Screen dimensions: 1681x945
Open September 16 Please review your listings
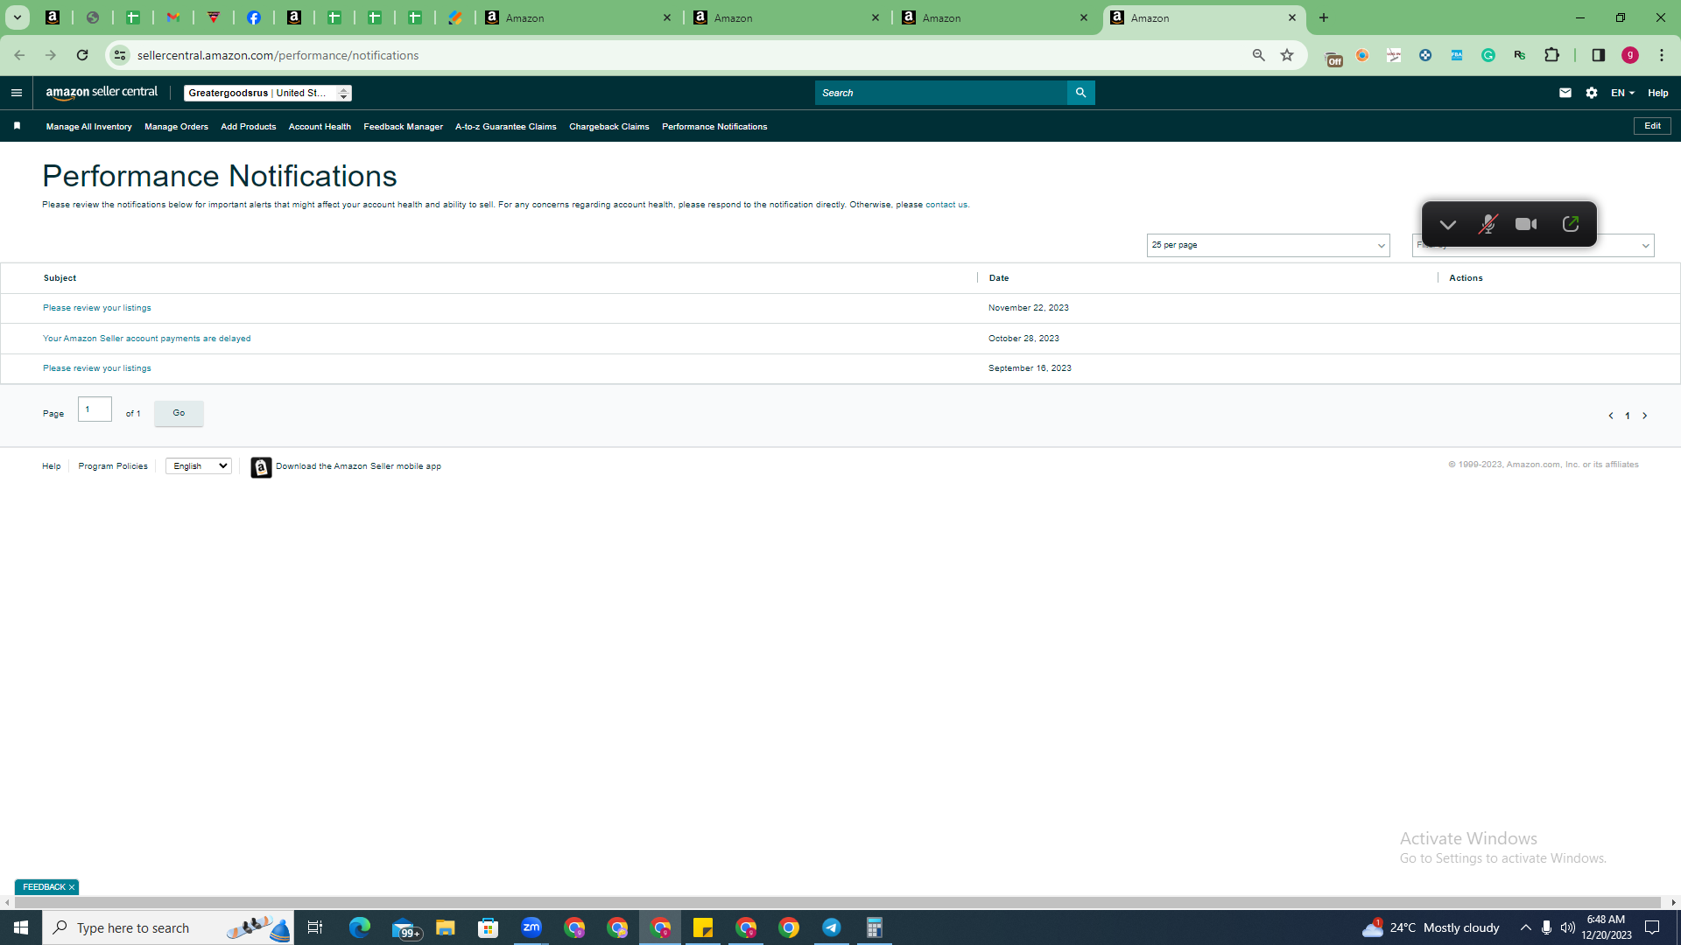pyautogui.click(x=97, y=368)
